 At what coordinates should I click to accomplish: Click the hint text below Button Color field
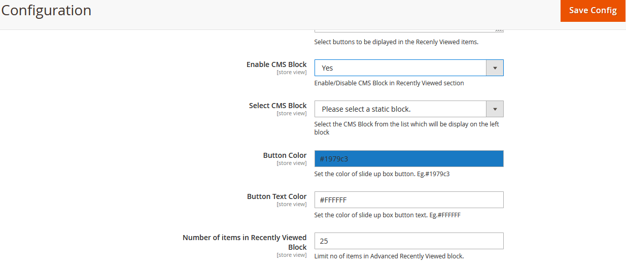[x=381, y=174]
